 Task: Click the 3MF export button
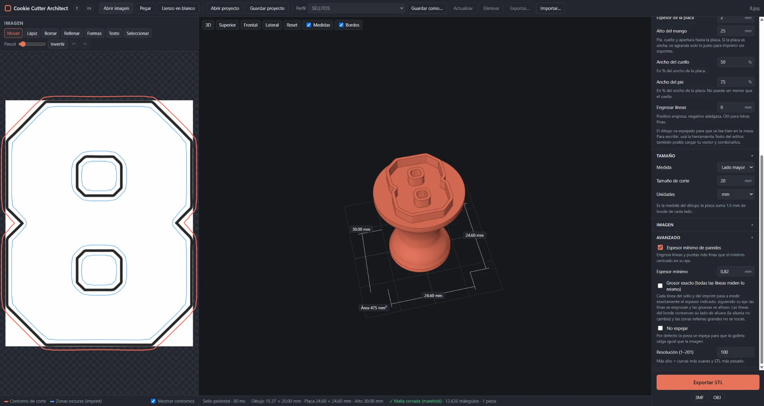click(x=699, y=398)
